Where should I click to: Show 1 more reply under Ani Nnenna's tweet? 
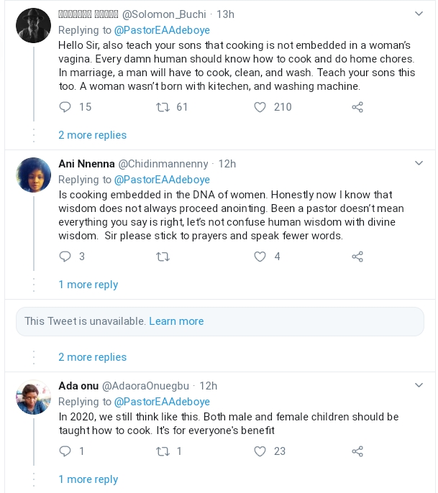pos(88,285)
